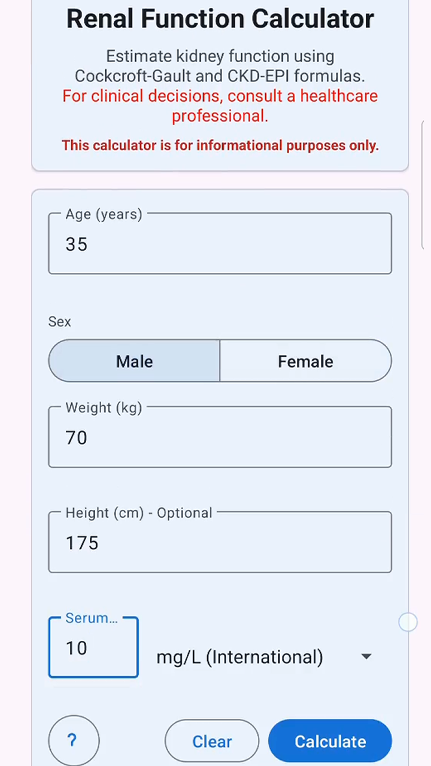Clear all entered values
Viewport: 431px width, 766px height.
(x=212, y=741)
